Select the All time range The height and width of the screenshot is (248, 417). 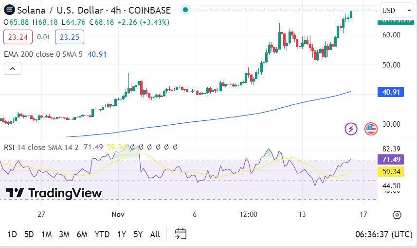click(x=155, y=234)
